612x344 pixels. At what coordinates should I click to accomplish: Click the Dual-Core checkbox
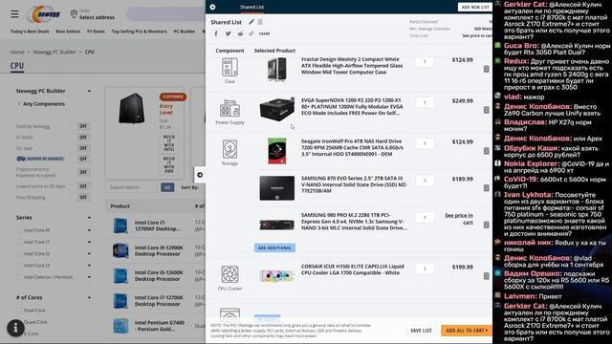pyautogui.click(x=19, y=311)
